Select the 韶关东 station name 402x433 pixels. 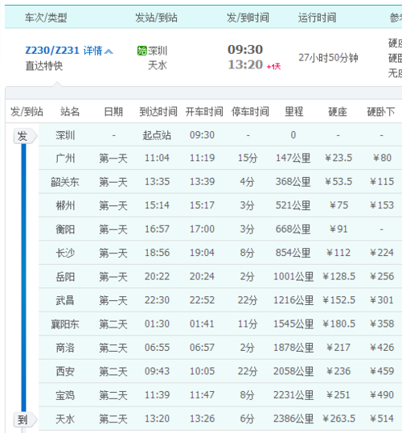65,182
